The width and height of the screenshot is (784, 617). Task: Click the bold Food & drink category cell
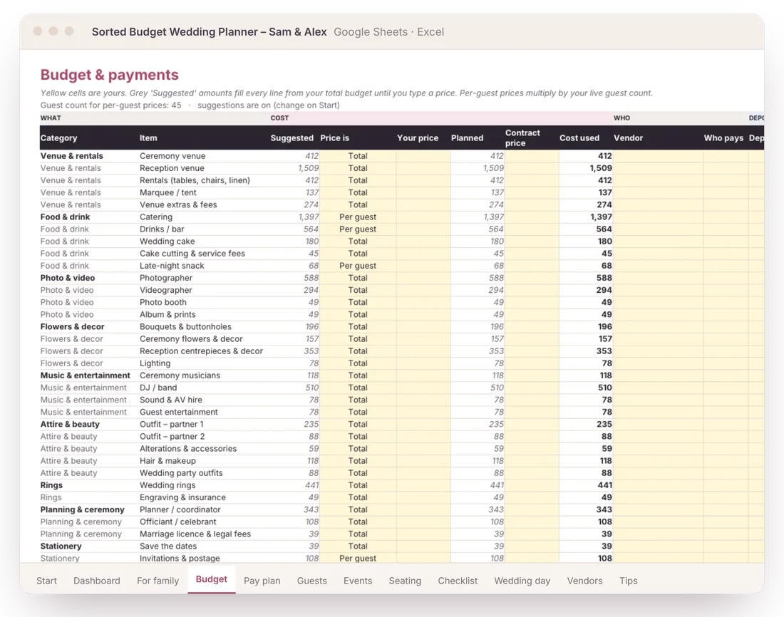[65, 217]
